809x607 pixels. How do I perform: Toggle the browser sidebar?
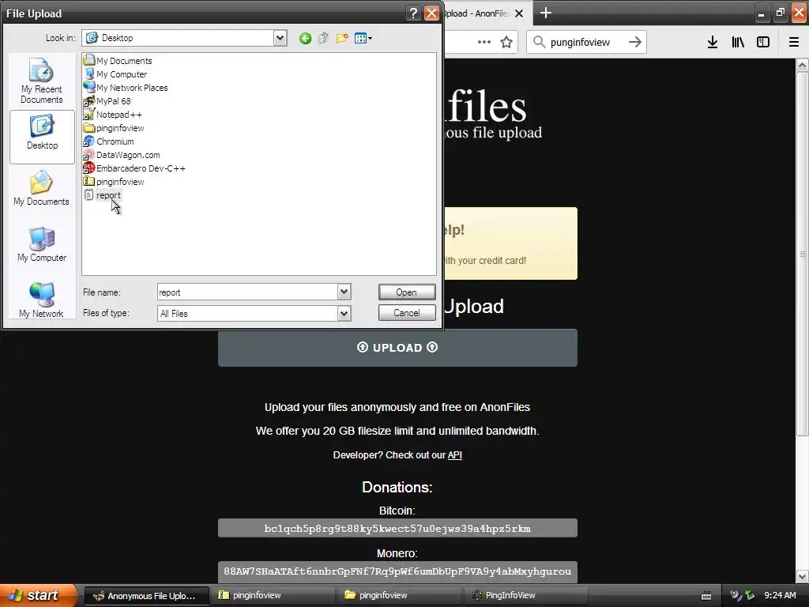tap(763, 42)
